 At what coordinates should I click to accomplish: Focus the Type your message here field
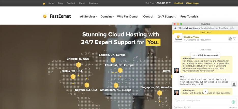(x=205, y=101)
